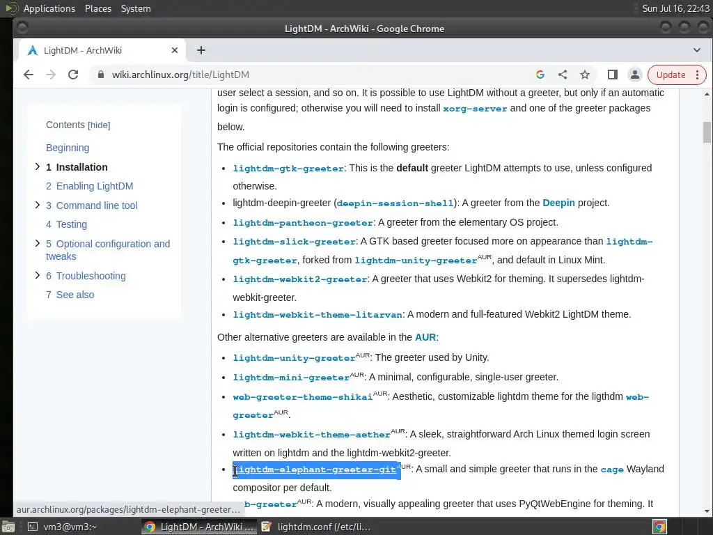Viewport: 713px width, 535px height.
Task: Open the lightdm-gtk-greeter package link
Action: (x=288, y=169)
